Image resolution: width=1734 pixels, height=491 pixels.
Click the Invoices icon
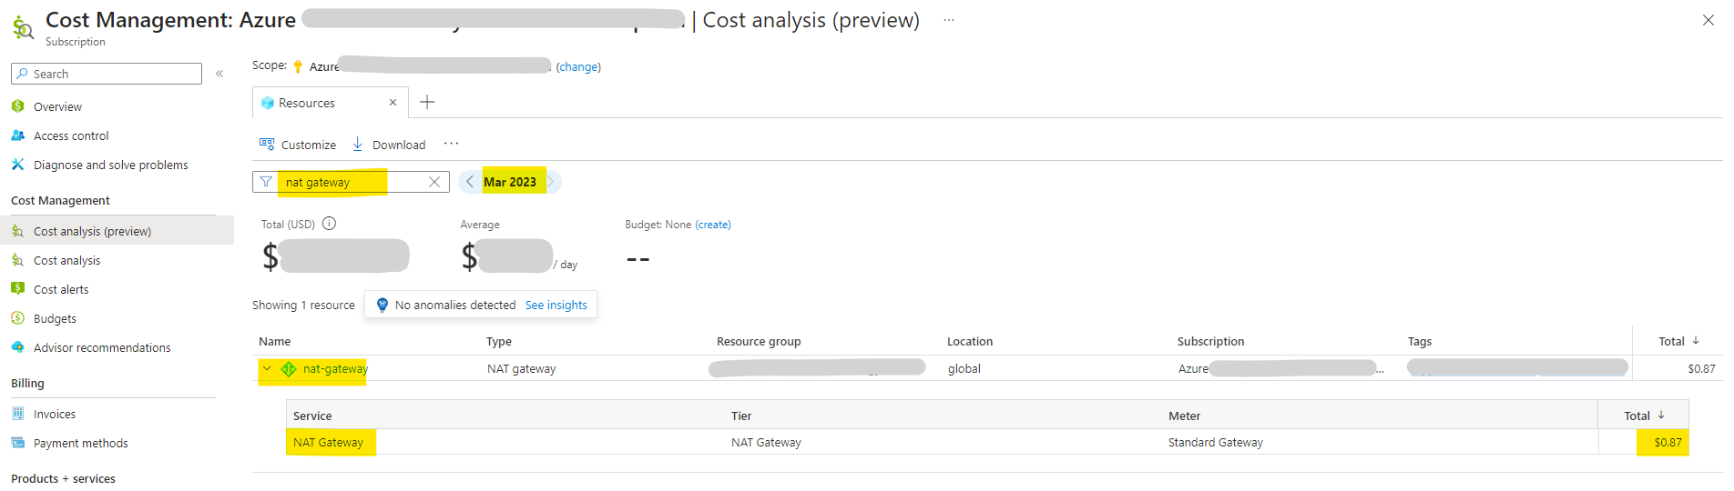point(17,414)
